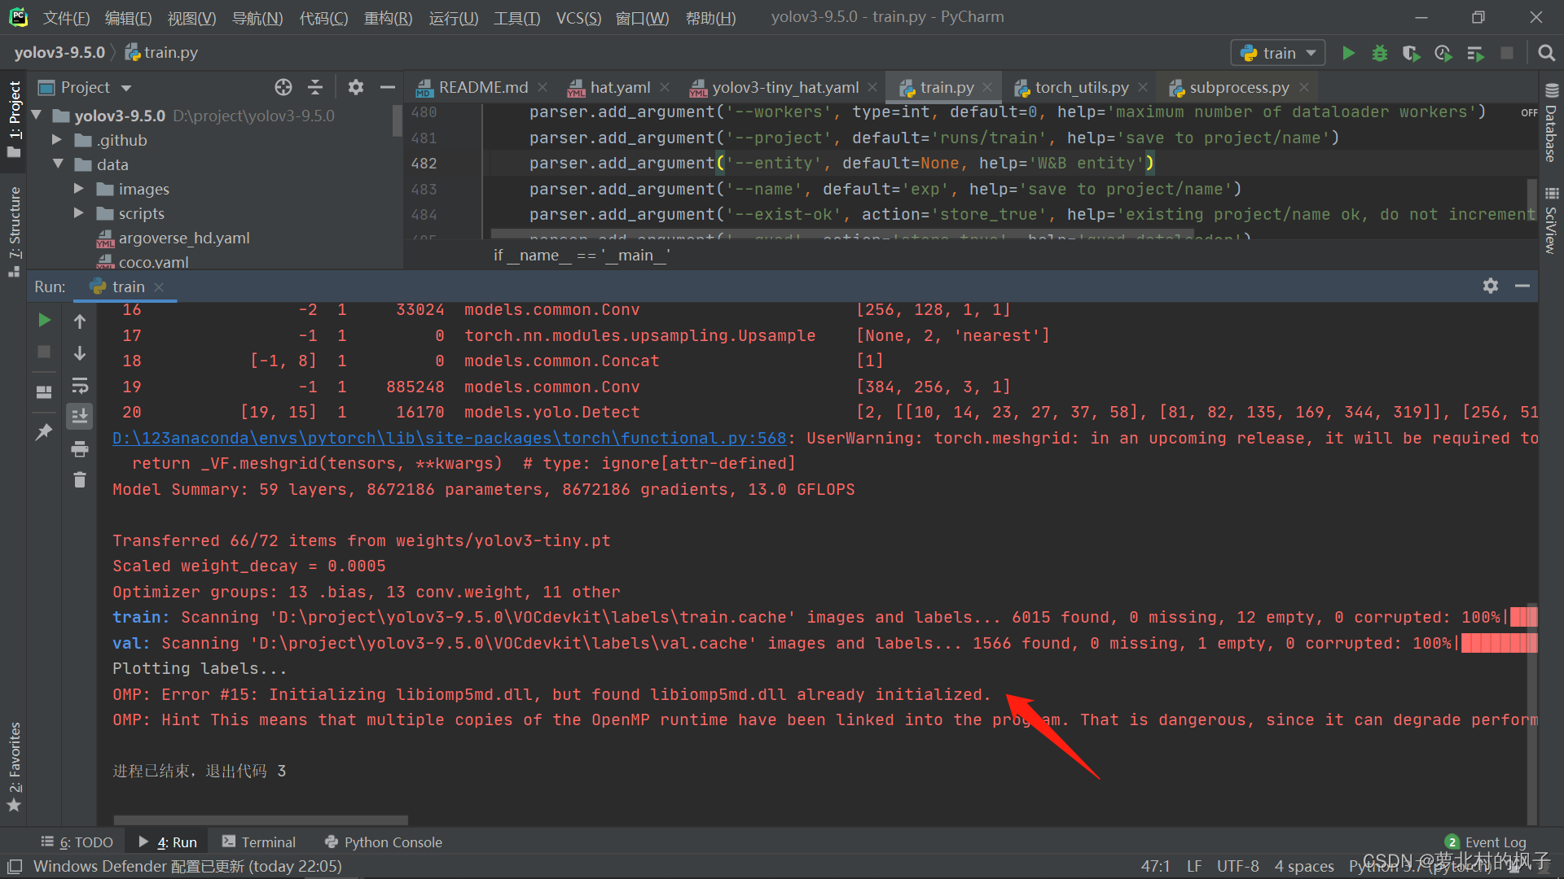
Task: Collapse the yolov3-9.5.0 root folder
Action: [x=37, y=116]
